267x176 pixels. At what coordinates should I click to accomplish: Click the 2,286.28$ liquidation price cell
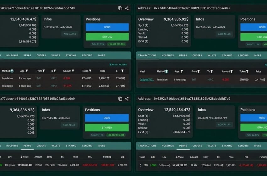[x=123, y=165]
